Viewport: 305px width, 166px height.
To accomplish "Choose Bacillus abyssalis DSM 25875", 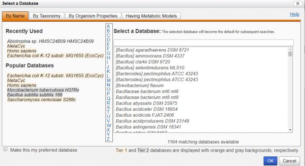I will 146,103.
